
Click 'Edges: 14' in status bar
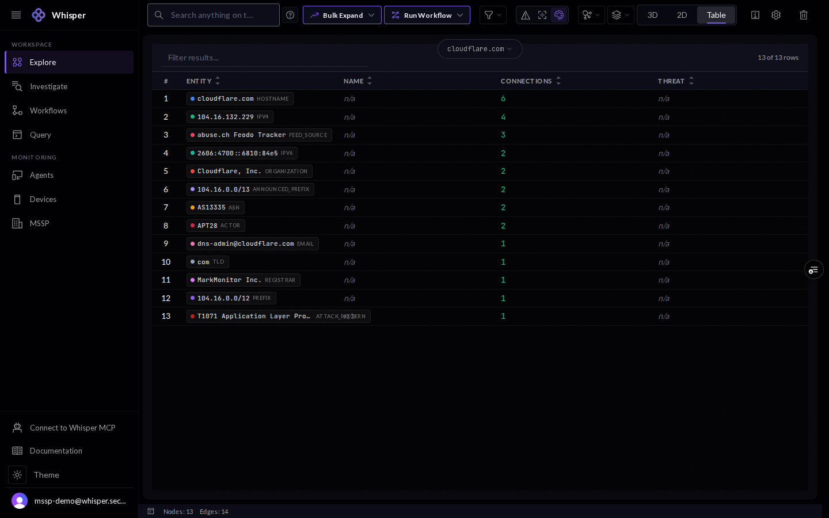pos(214,512)
